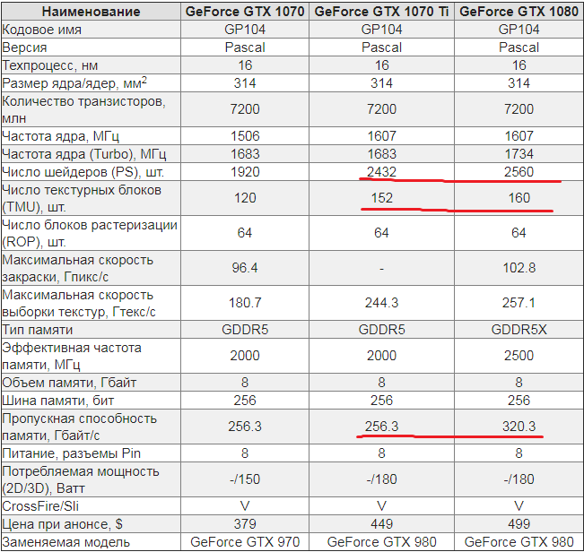Image resolution: width=584 pixels, height=552 pixels.
Task: Select the GDDR5X memory type cell
Action: (x=519, y=330)
